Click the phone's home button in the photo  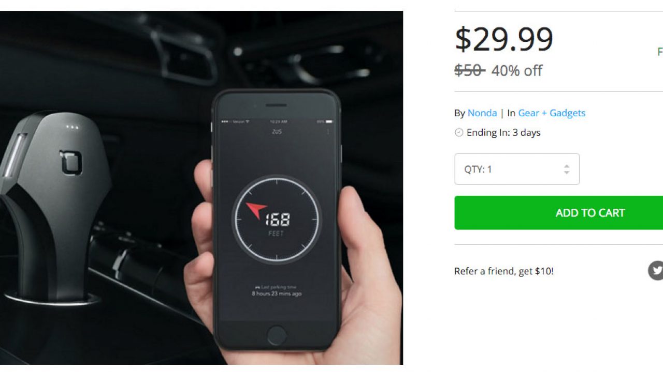277,334
